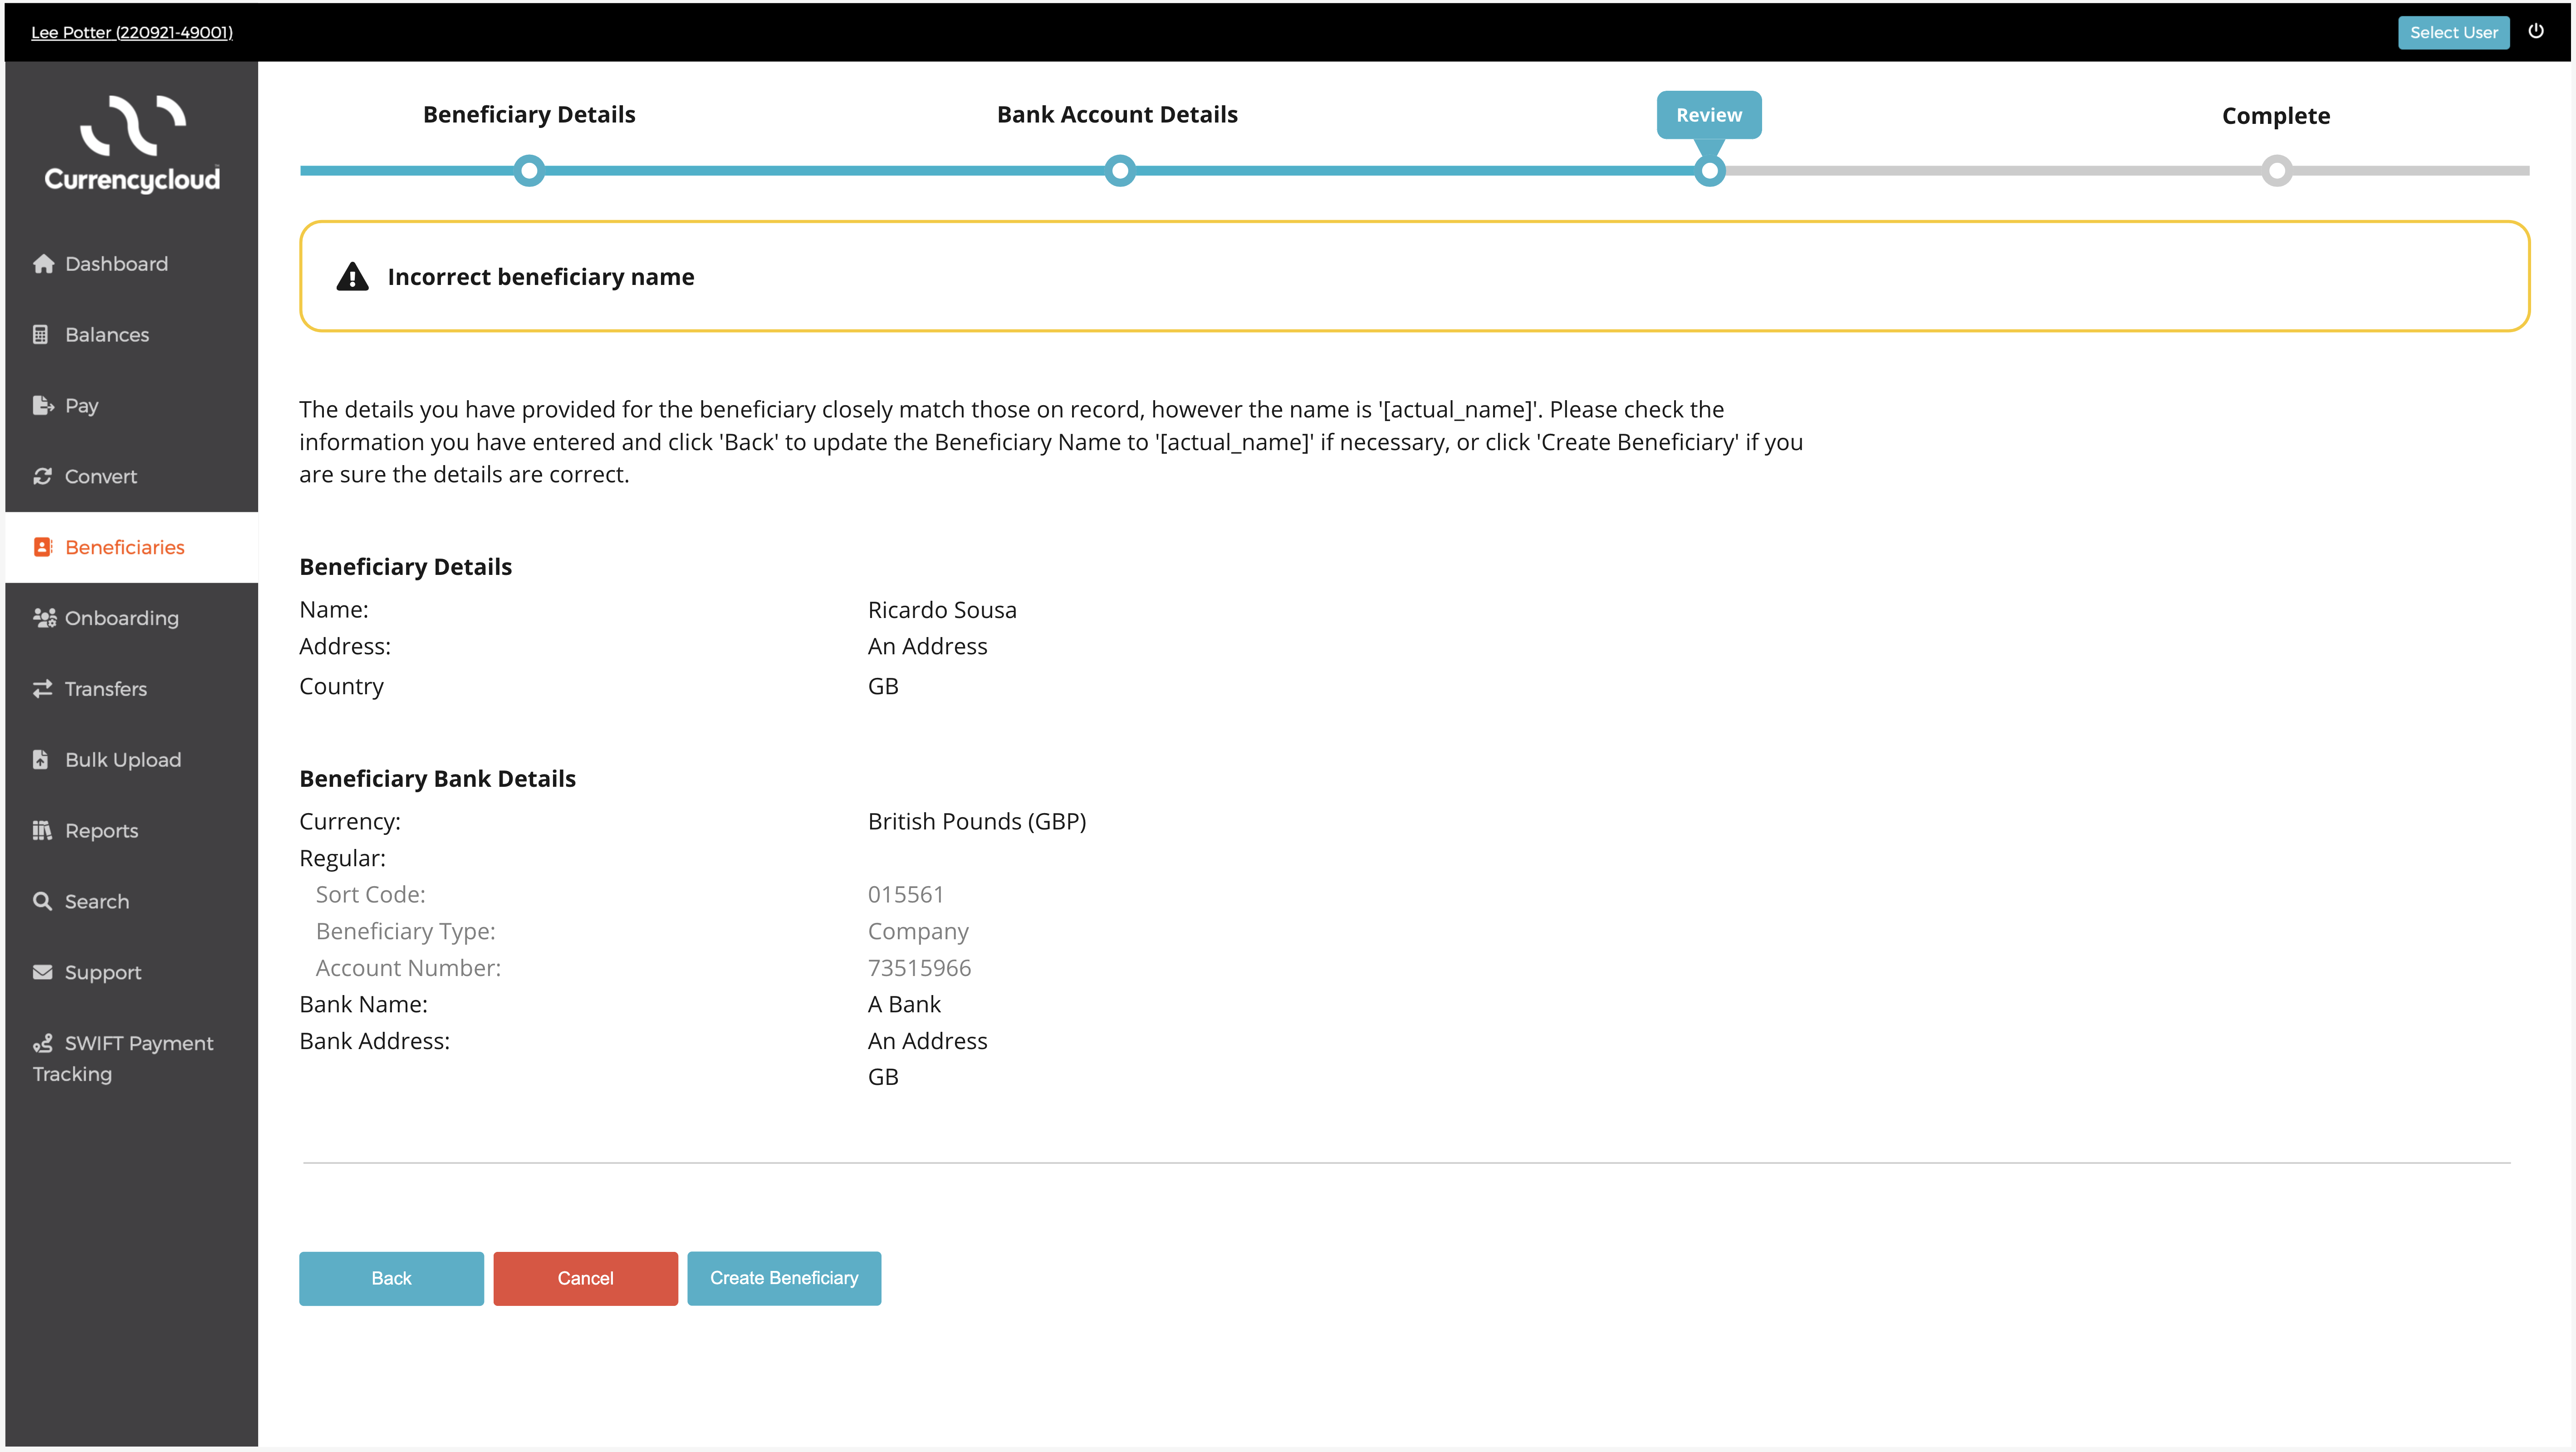Click the Reports books icon
The width and height of the screenshot is (2576, 1452).
click(x=42, y=831)
